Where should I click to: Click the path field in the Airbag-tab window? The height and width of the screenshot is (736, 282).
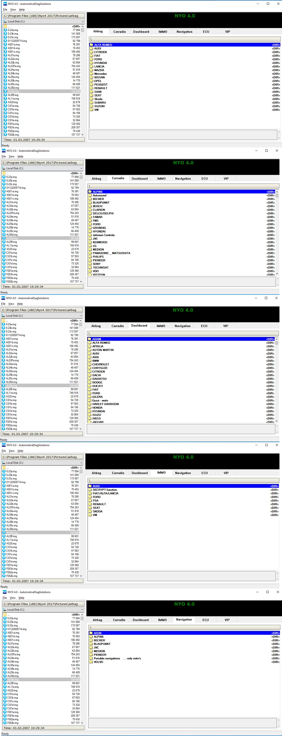[44, 16]
